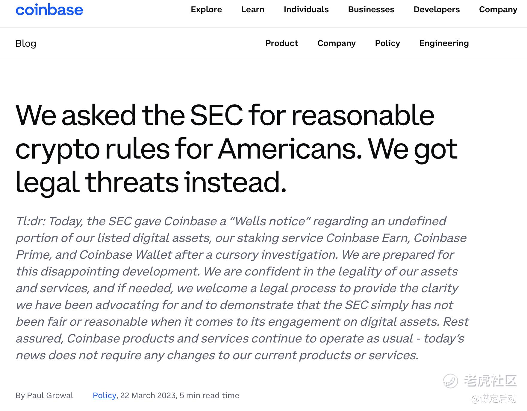Image resolution: width=527 pixels, height=411 pixels.
Task: Open the Developers navigation menu
Action: 437,10
